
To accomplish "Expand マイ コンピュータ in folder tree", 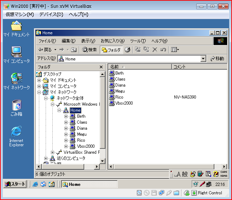I will click(39, 86).
